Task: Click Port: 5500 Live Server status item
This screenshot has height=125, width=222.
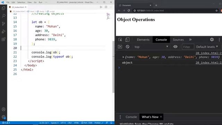Action: 87,123
